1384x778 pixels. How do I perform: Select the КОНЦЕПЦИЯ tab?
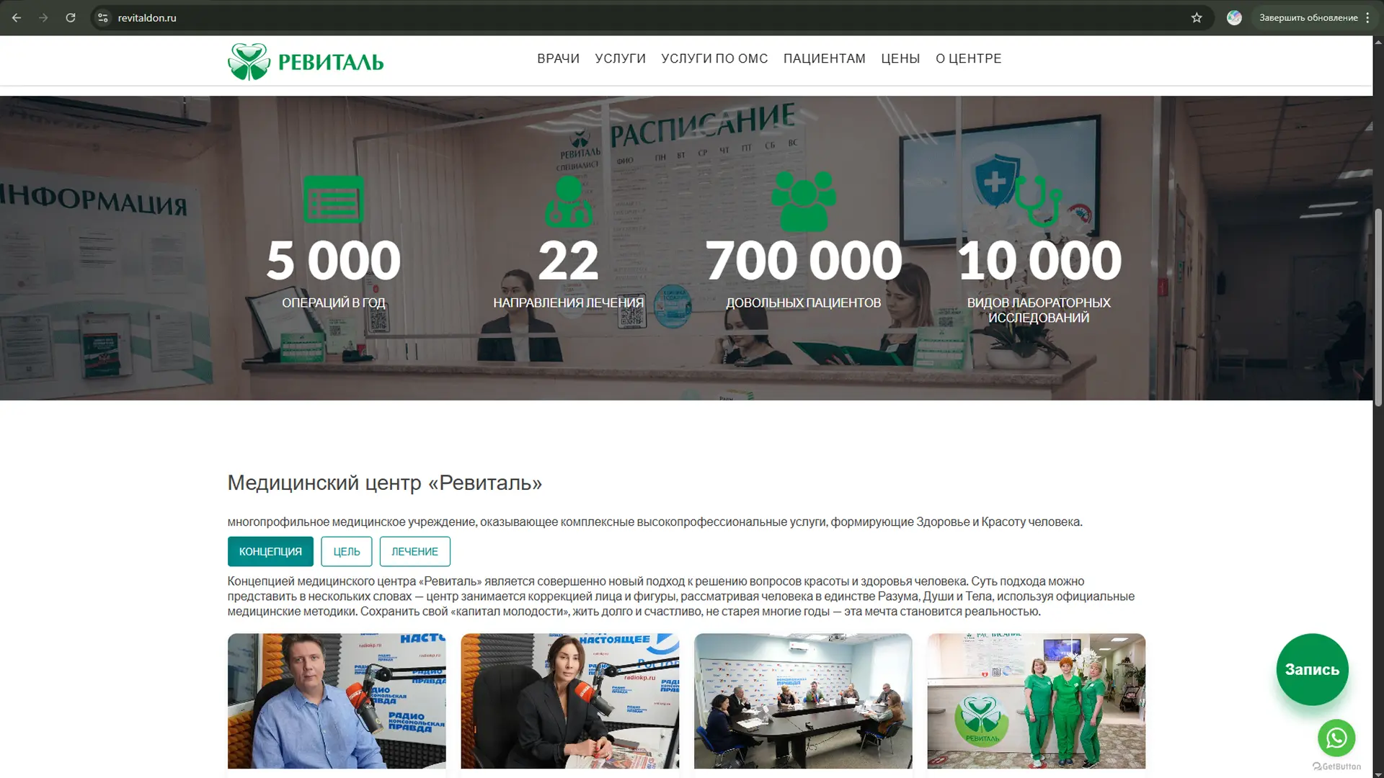click(x=270, y=551)
